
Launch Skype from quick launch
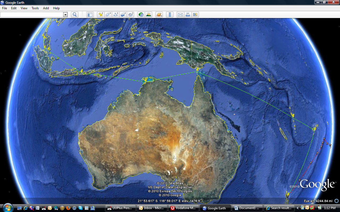click(x=80, y=208)
